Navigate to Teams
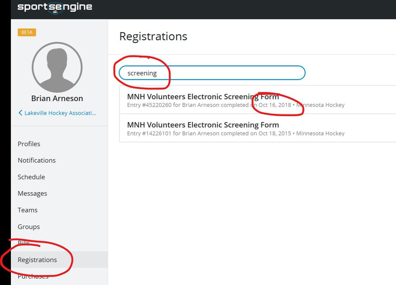Image resolution: width=396 pixels, height=285 pixels. (27, 210)
